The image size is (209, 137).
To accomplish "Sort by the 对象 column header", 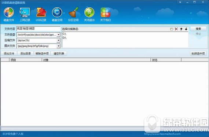I will 96,60.
